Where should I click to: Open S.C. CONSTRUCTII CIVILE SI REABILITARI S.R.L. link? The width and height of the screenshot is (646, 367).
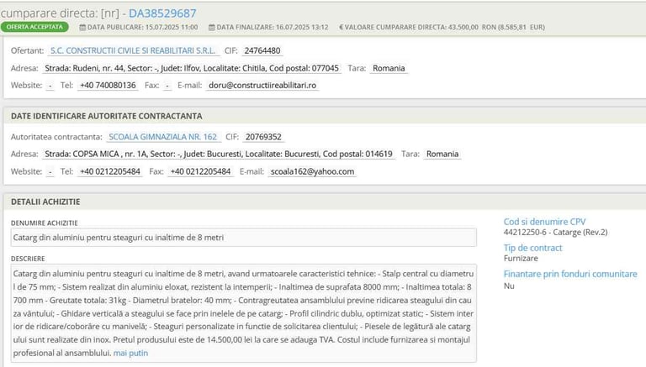point(133,50)
